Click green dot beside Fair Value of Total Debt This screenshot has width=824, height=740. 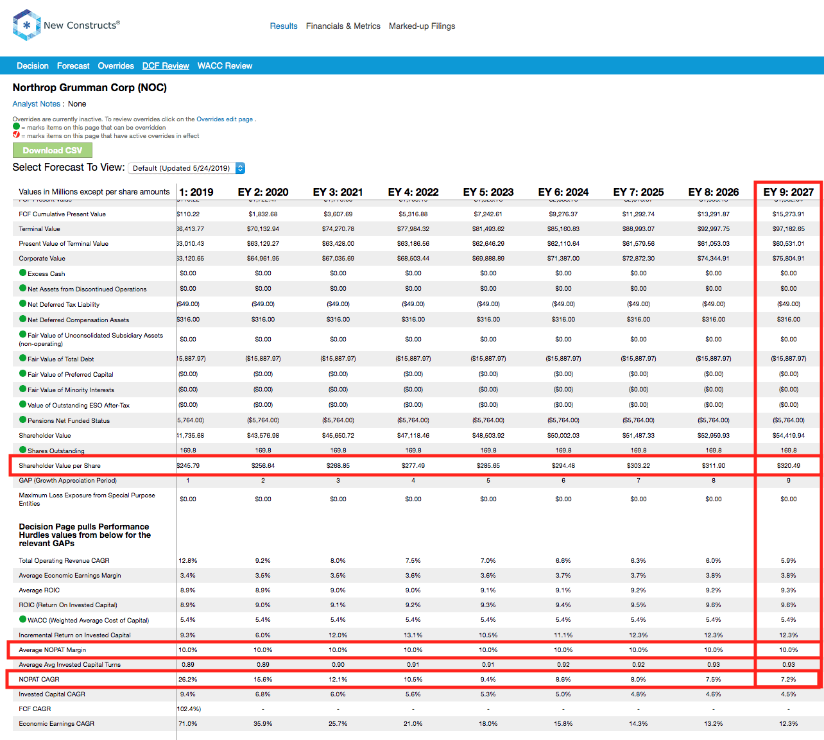tap(22, 358)
